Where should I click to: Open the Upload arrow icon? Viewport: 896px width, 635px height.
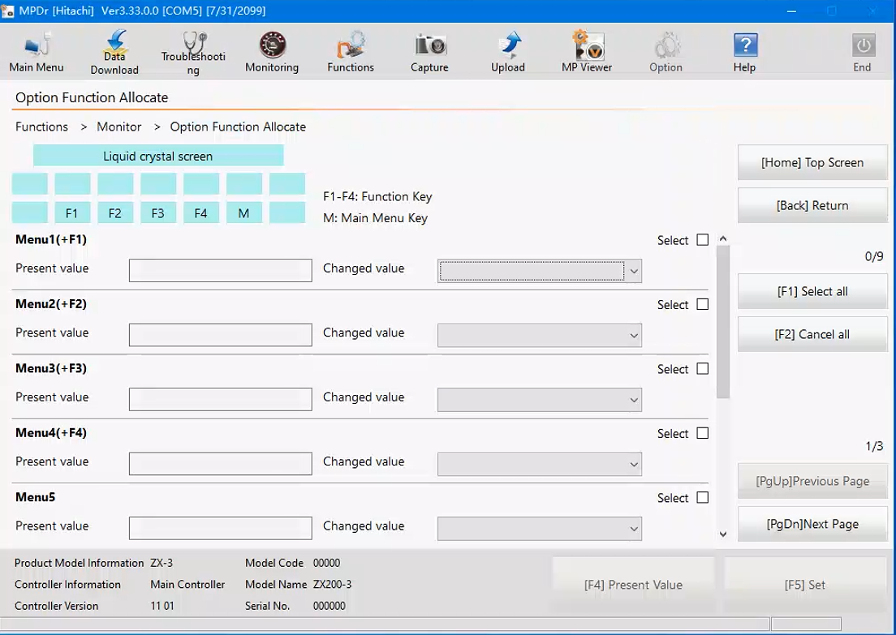pos(508,53)
